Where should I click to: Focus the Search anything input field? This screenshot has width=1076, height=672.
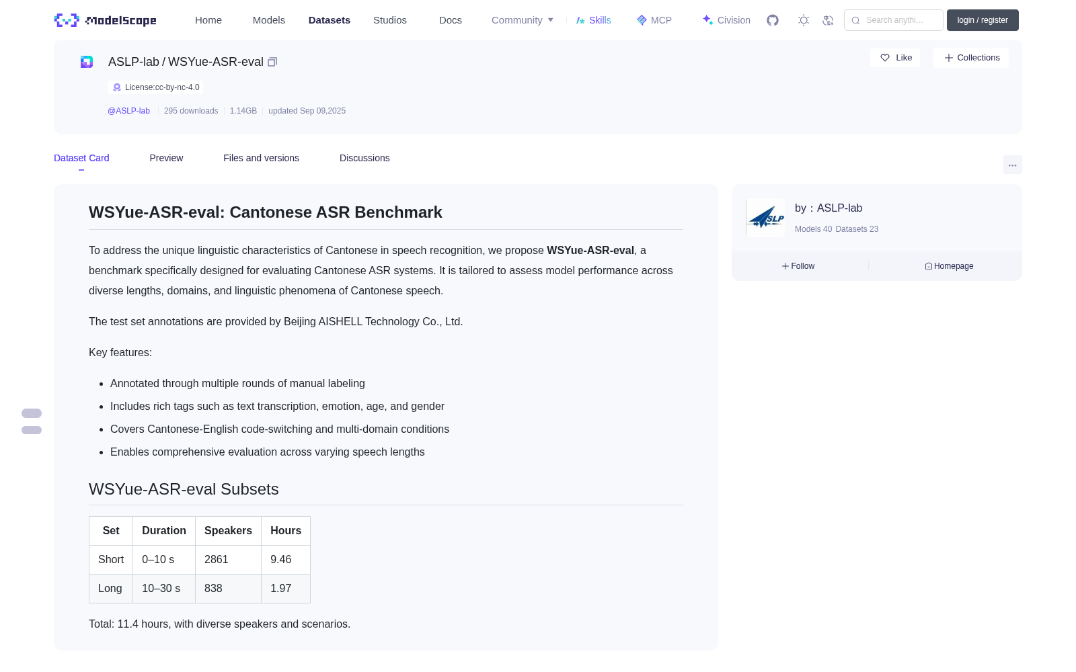click(894, 20)
